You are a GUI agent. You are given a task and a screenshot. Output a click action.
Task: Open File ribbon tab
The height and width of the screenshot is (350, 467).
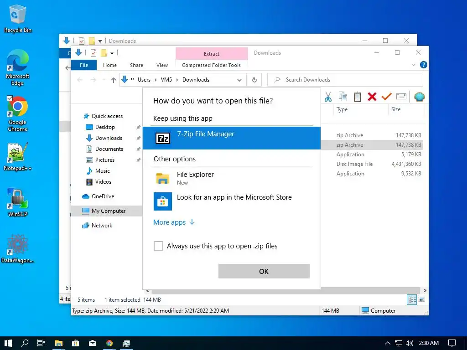point(84,65)
